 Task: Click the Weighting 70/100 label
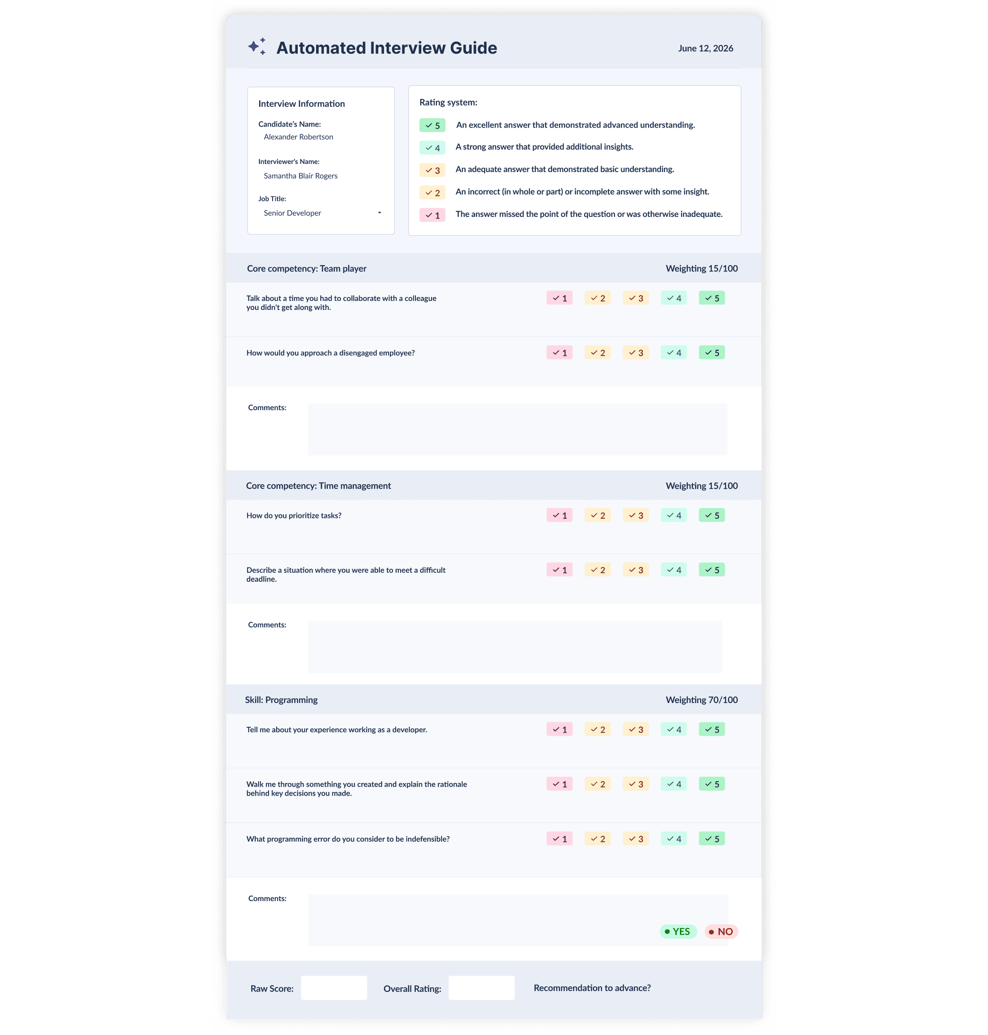(x=701, y=700)
